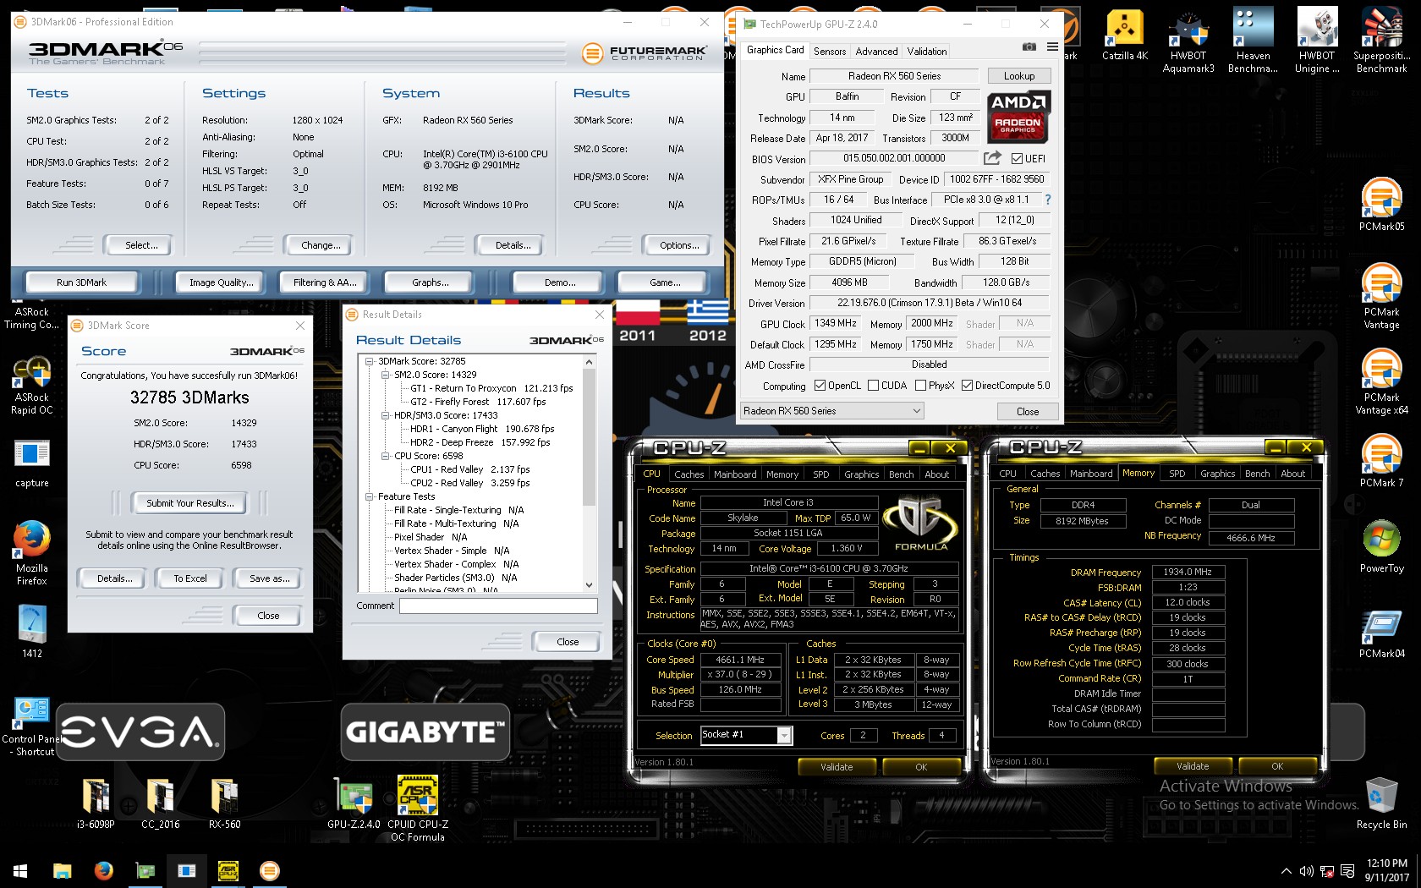Open Caches tab in left CPU-Z
Screen dimensions: 1421x888
(689, 474)
